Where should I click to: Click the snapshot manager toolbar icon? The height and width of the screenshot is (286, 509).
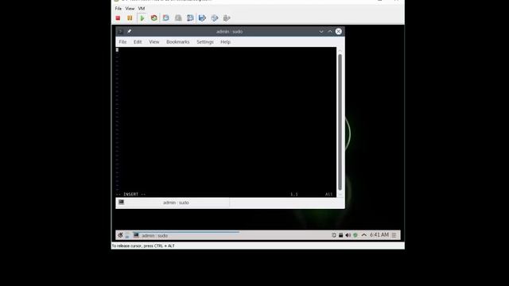coord(190,17)
